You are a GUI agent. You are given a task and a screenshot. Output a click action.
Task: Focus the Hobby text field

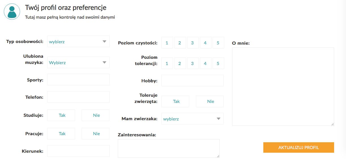pyautogui.click(x=192, y=81)
